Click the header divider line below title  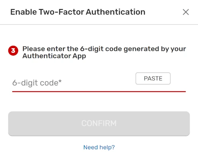click(99, 24)
